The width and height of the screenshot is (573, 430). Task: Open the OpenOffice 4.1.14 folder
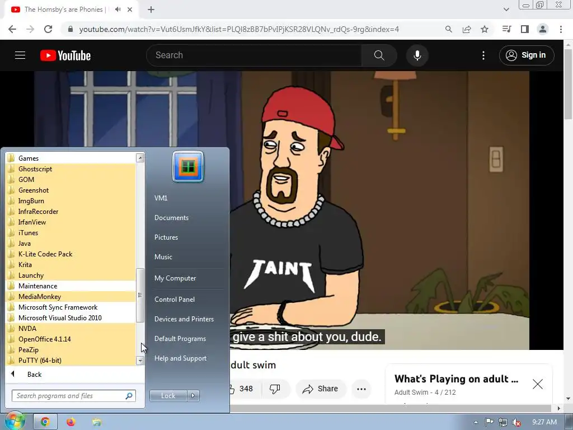coord(71,339)
